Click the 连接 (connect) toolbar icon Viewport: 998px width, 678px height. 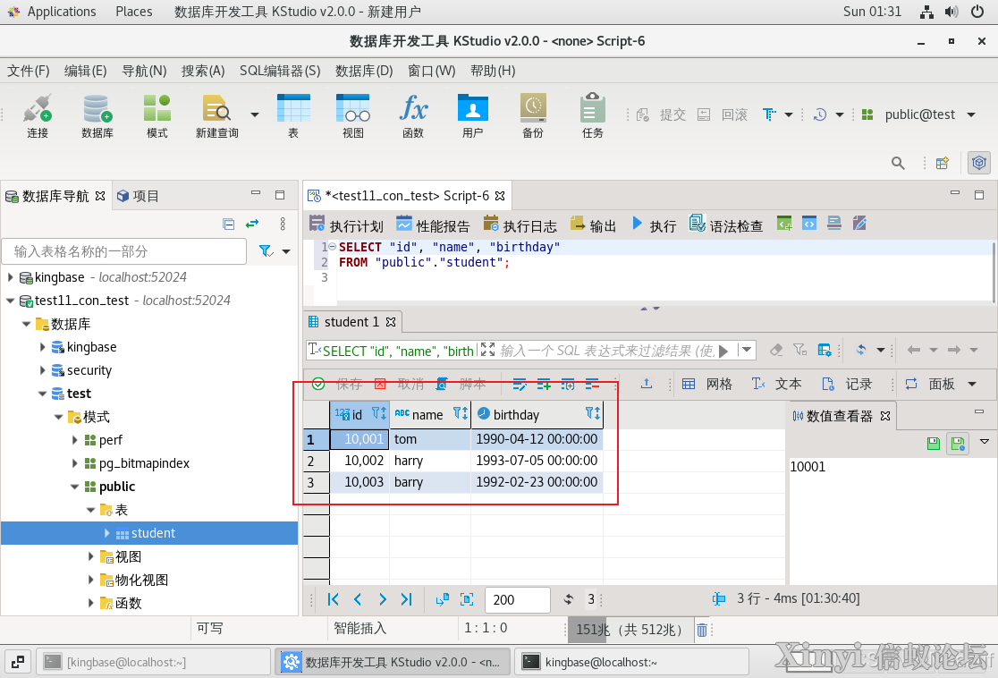(x=38, y=115)
